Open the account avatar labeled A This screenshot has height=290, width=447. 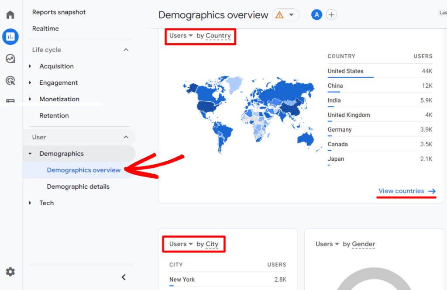pos(316,14)
